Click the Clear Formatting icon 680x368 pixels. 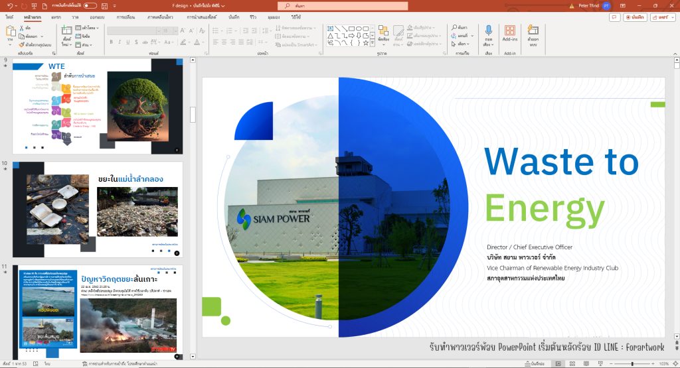(202, 31)
